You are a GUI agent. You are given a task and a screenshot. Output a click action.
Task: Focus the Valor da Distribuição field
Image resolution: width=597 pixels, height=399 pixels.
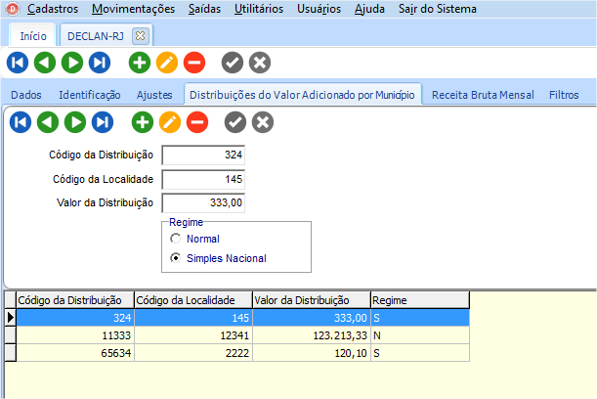203,202
